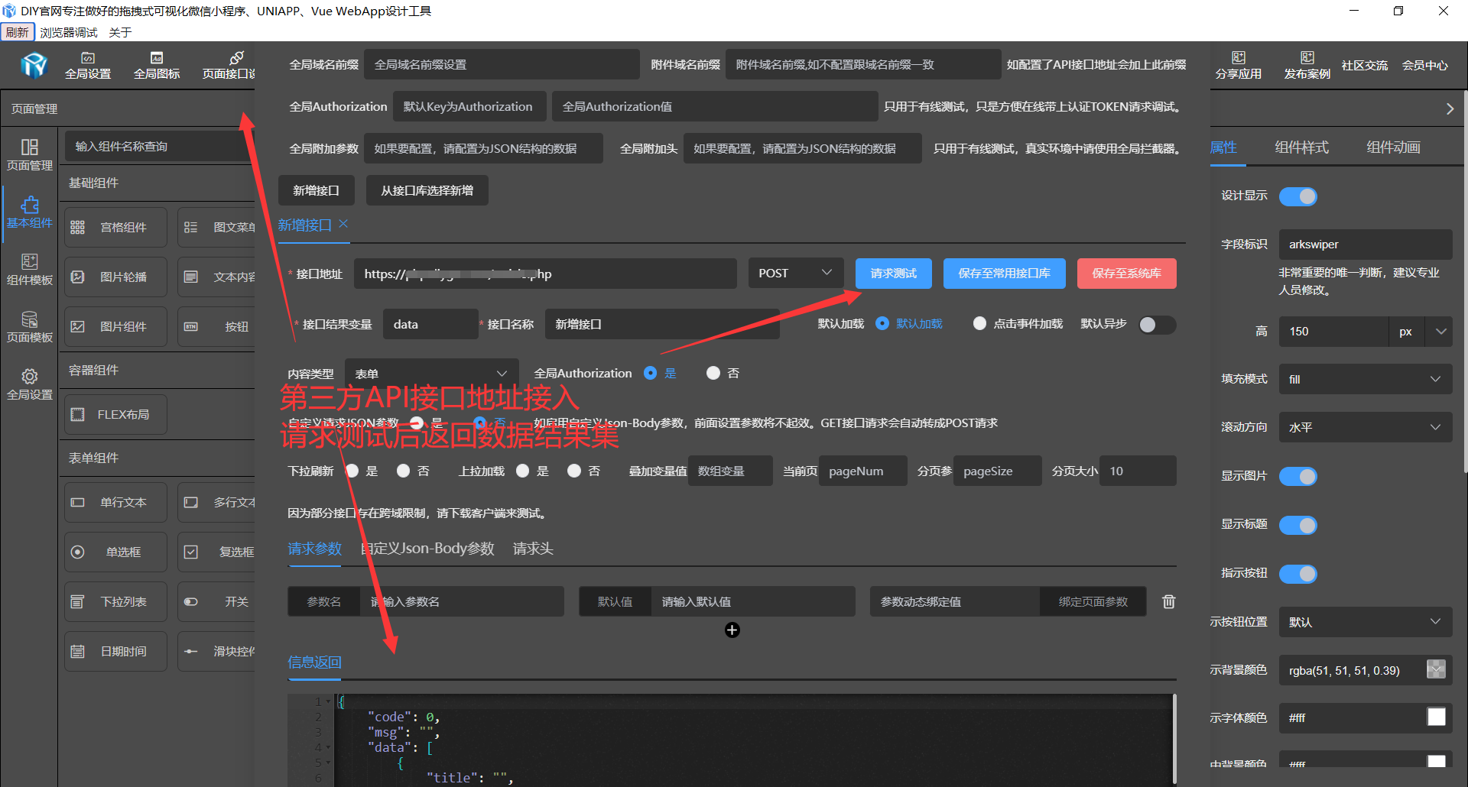This screenshot has width=1468, height=787.
Task: Select the 默认加载 radio option
Action: pyautogui.click(x=882, y=323)
